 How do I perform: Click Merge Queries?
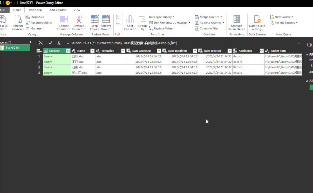(x=207, y=17)
